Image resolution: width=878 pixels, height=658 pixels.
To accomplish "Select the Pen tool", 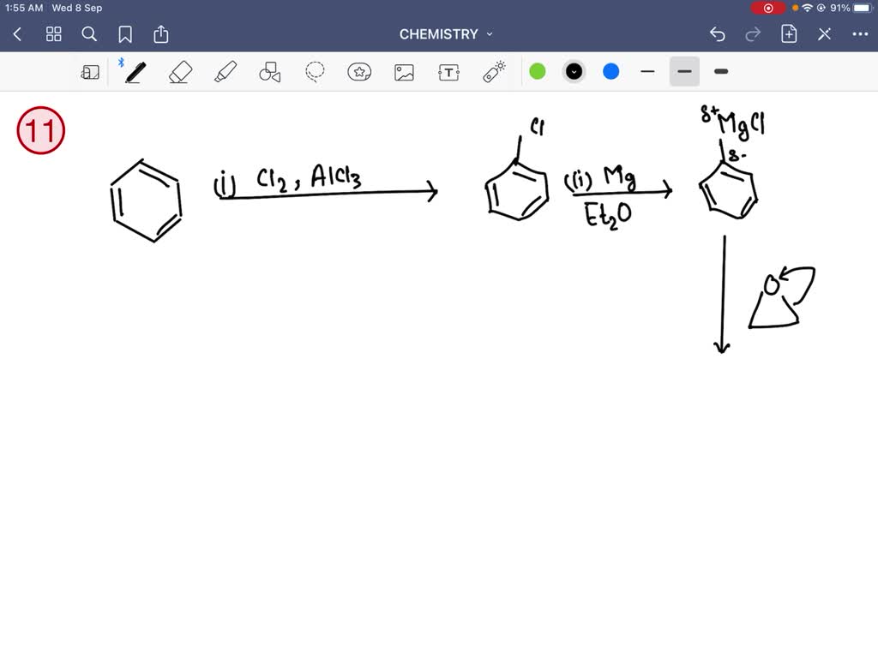I will (135, 72).
